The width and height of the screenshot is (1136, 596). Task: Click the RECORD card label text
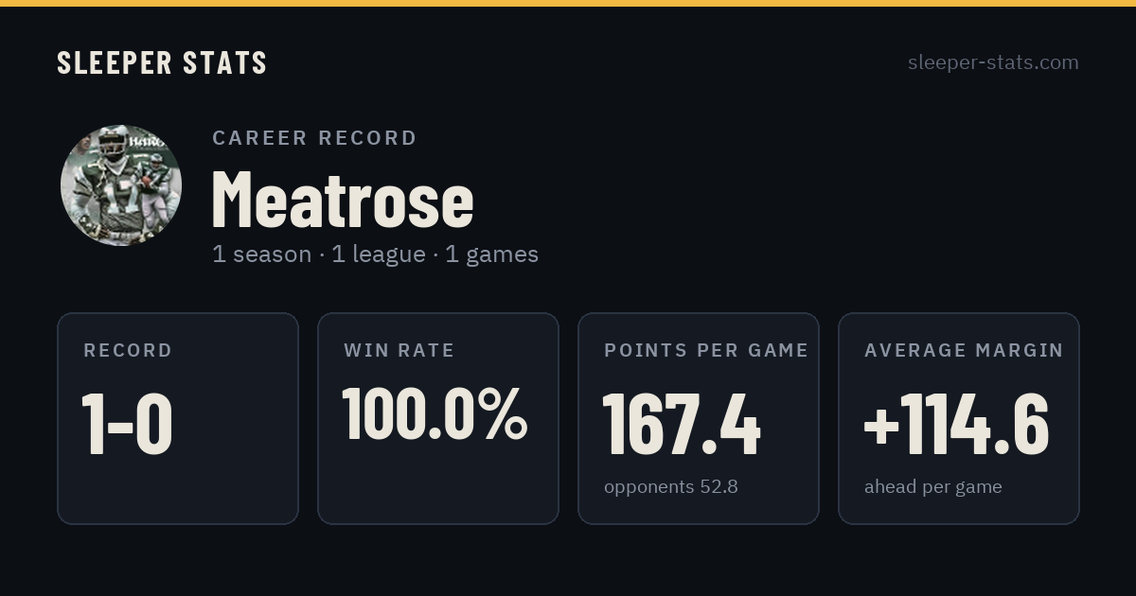(x=128, y=351)
